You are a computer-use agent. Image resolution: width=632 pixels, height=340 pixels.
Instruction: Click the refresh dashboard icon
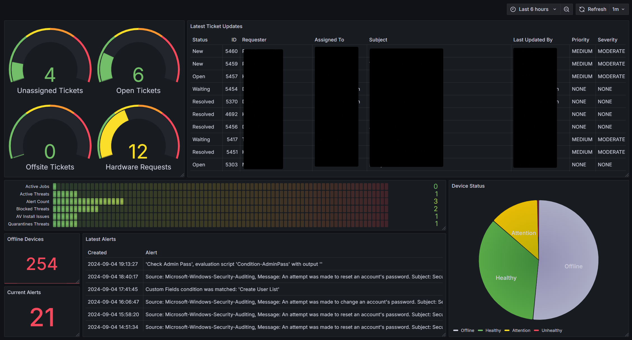pos(582,9)
